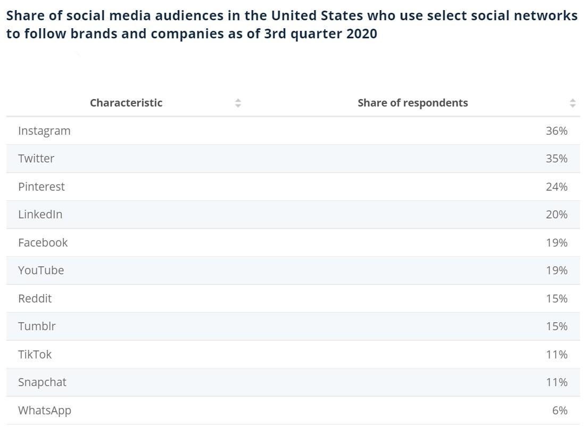Click the Pinterest row label

point(42,187)
